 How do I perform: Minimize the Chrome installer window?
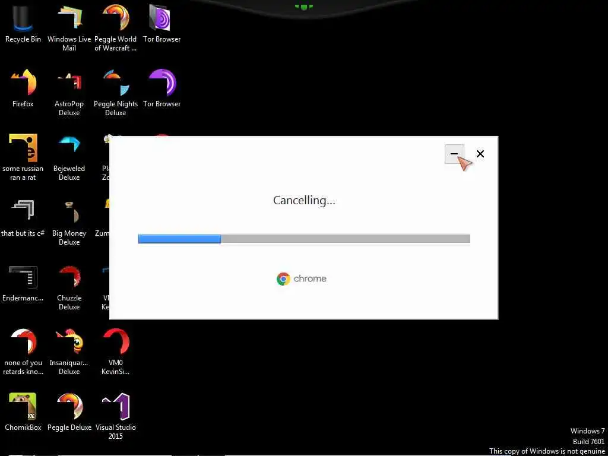[x=454, y=154]
